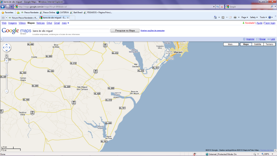The width and height of the screenshot is (277, 156).
Task: Open the Bait Brasil favorite
Action: coord(76,12)
